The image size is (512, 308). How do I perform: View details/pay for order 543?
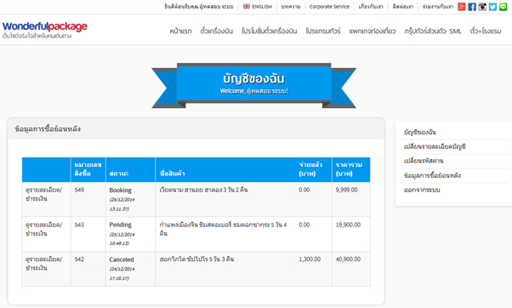[x=43, y=229]
